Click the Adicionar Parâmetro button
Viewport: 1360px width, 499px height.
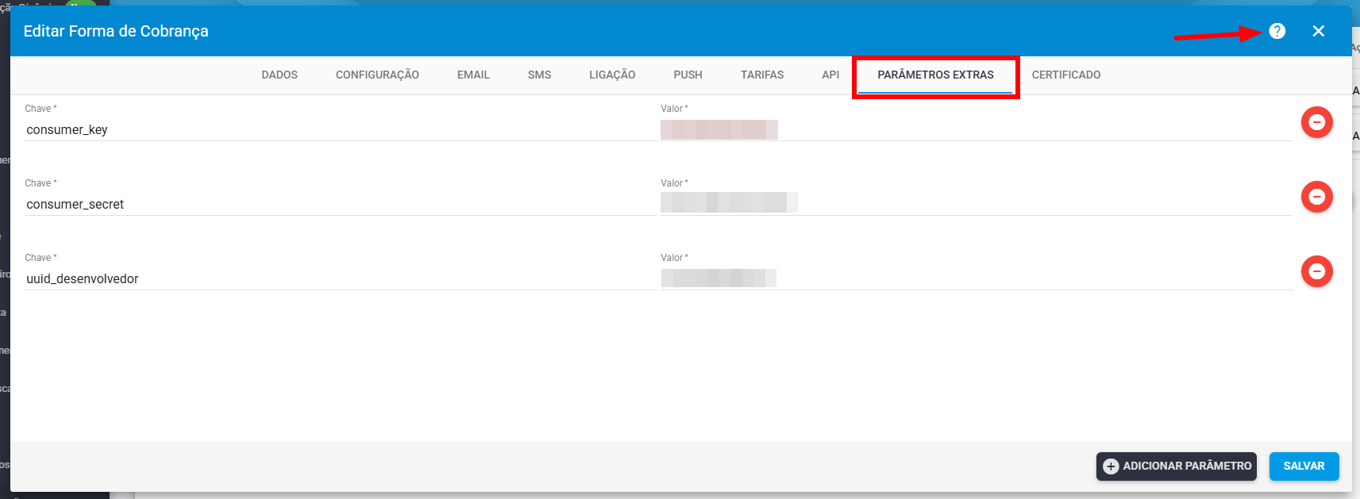[1177, 466]
